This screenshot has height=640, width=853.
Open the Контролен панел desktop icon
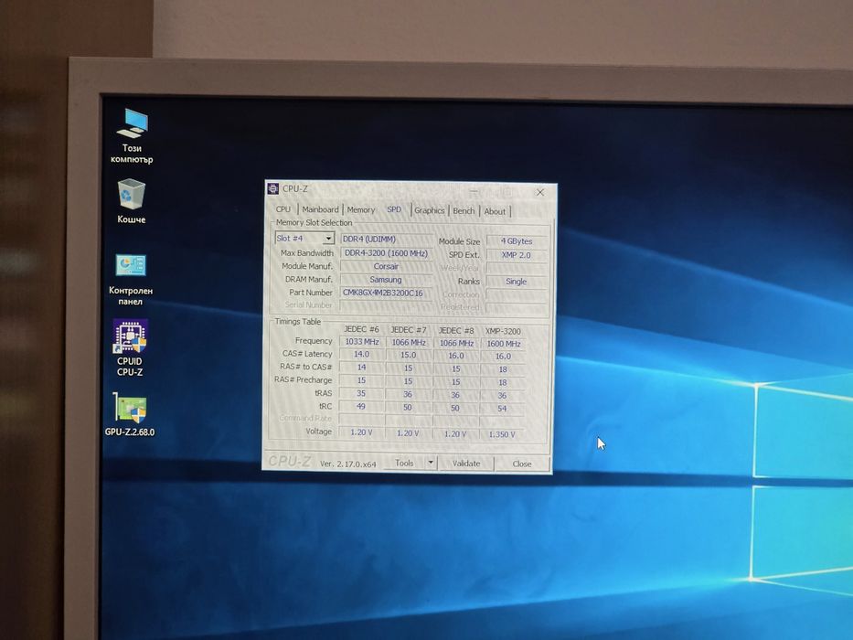tap(131, 281)
